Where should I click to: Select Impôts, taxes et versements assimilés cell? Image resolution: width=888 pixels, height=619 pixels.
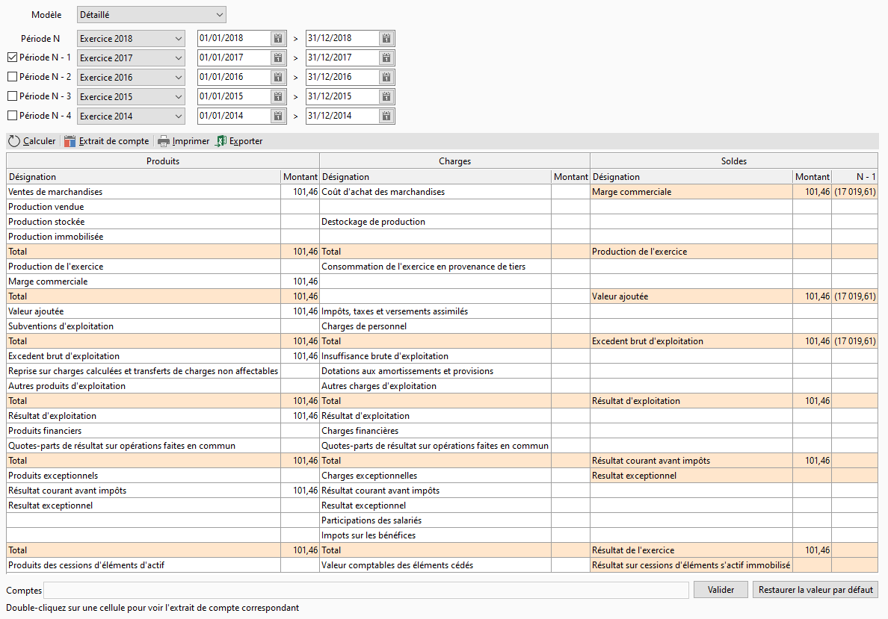click(x=435, y=311)
